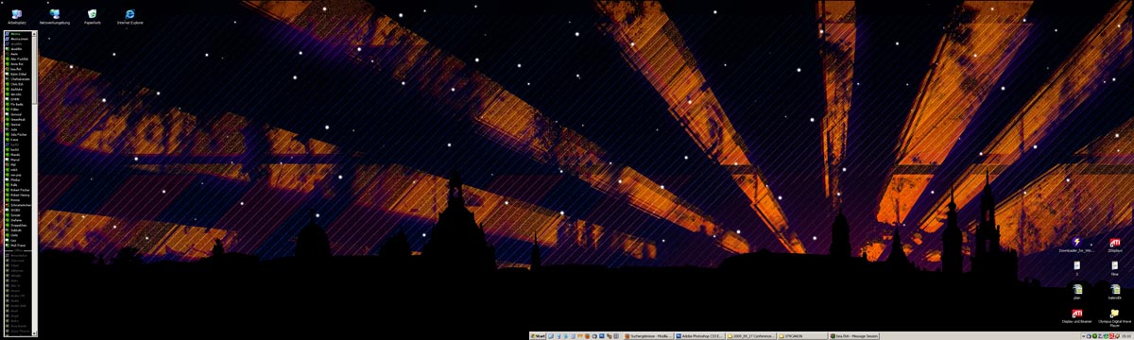The width and height of the screenshot is (1134, 340).
Task: Open the Papierkorb recycle bin icon
Action: tap(93, 15)
